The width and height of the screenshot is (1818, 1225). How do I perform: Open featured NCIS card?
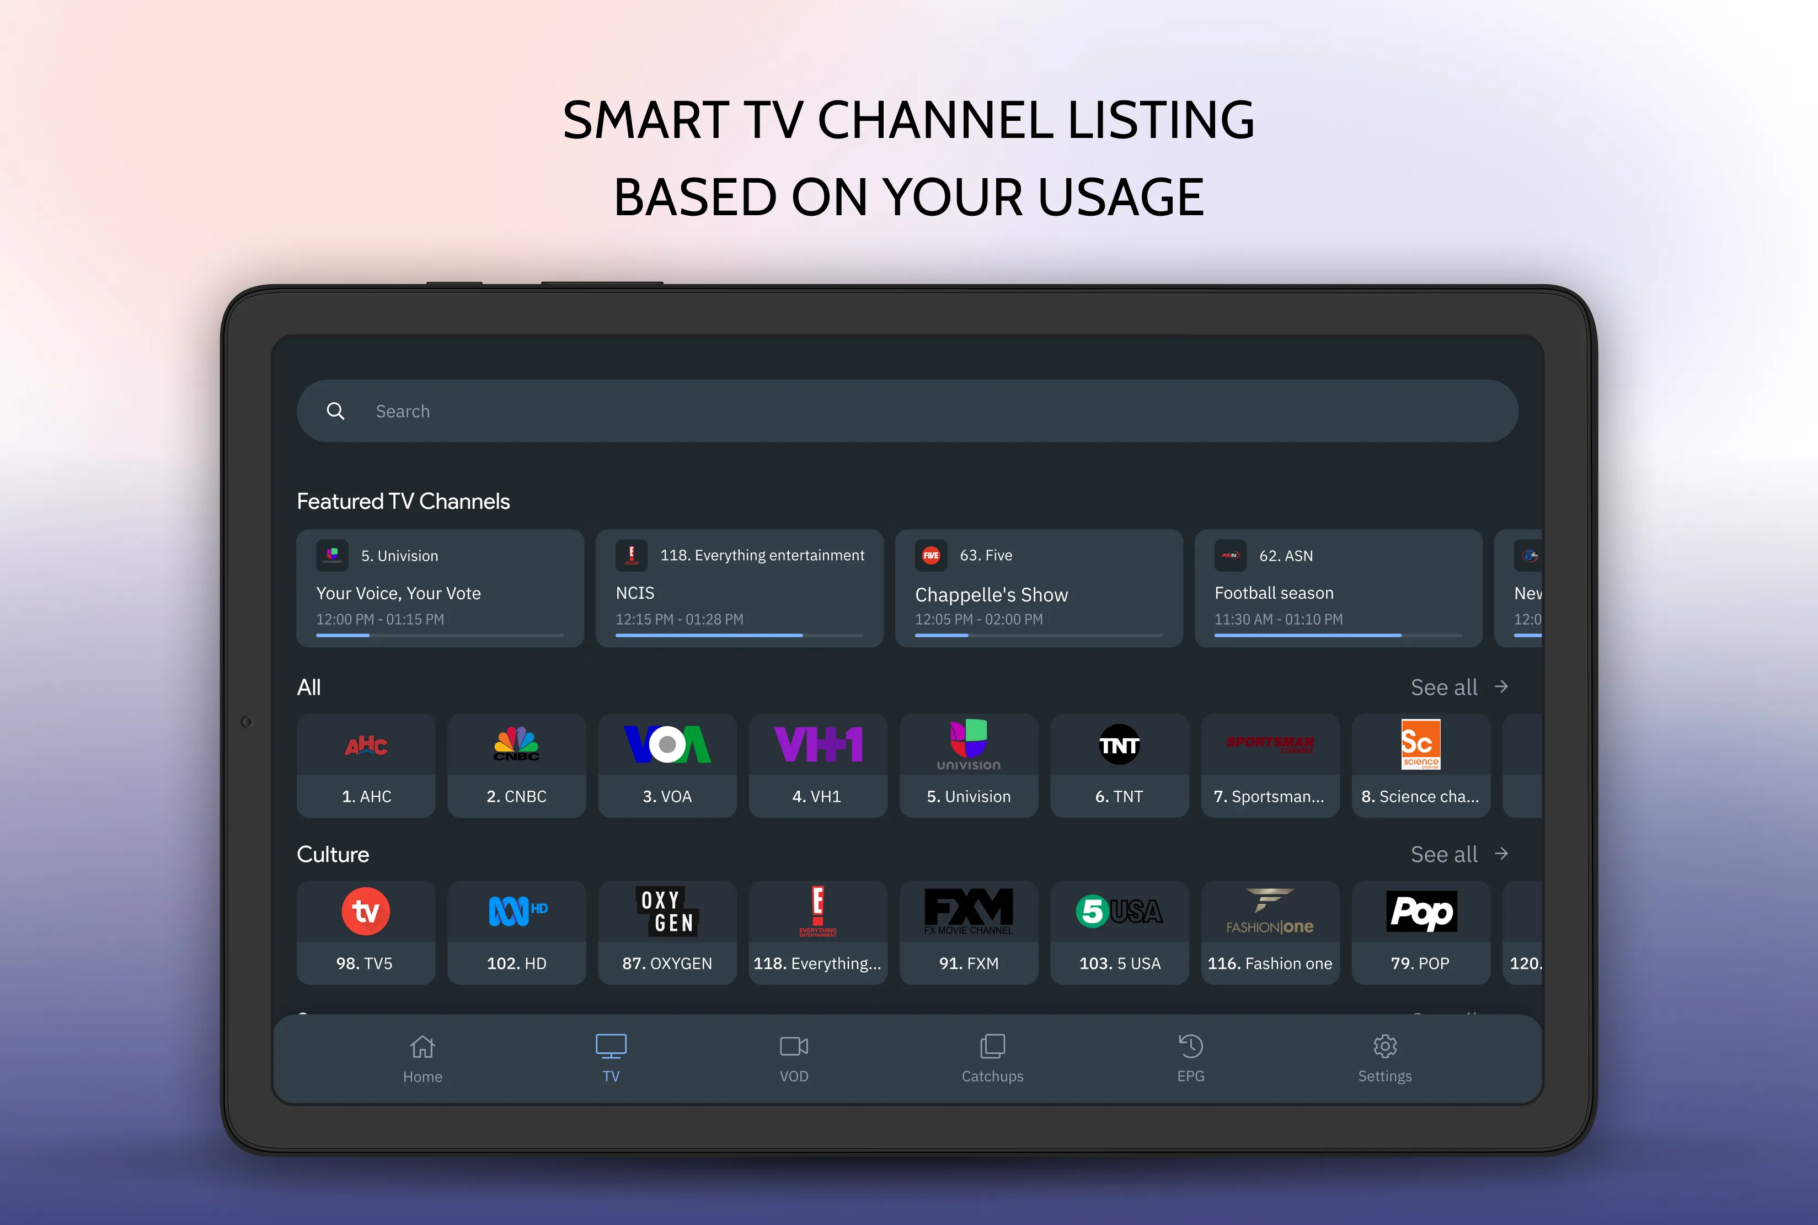click(x=740, y=588)
